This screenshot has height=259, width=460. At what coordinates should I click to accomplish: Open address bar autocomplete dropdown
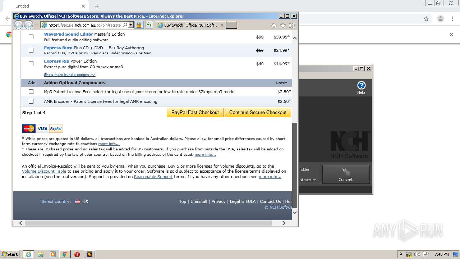tap(131, 25)
